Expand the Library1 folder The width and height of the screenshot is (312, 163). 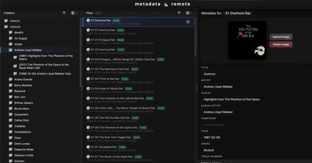(6, 21)
